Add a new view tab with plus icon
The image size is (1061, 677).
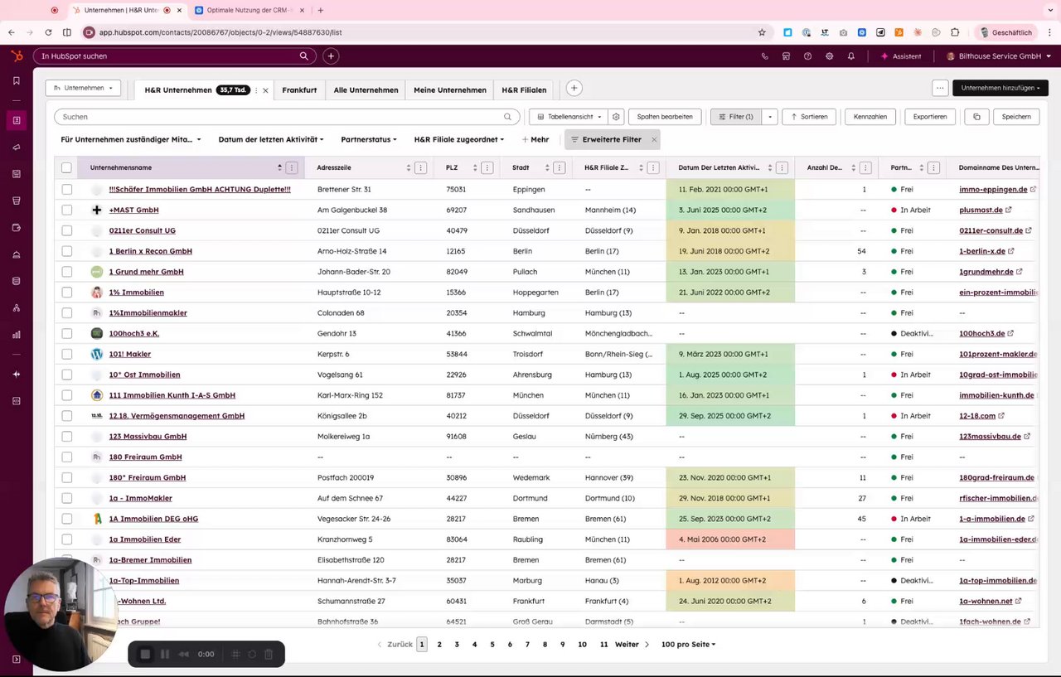(574, 88)
